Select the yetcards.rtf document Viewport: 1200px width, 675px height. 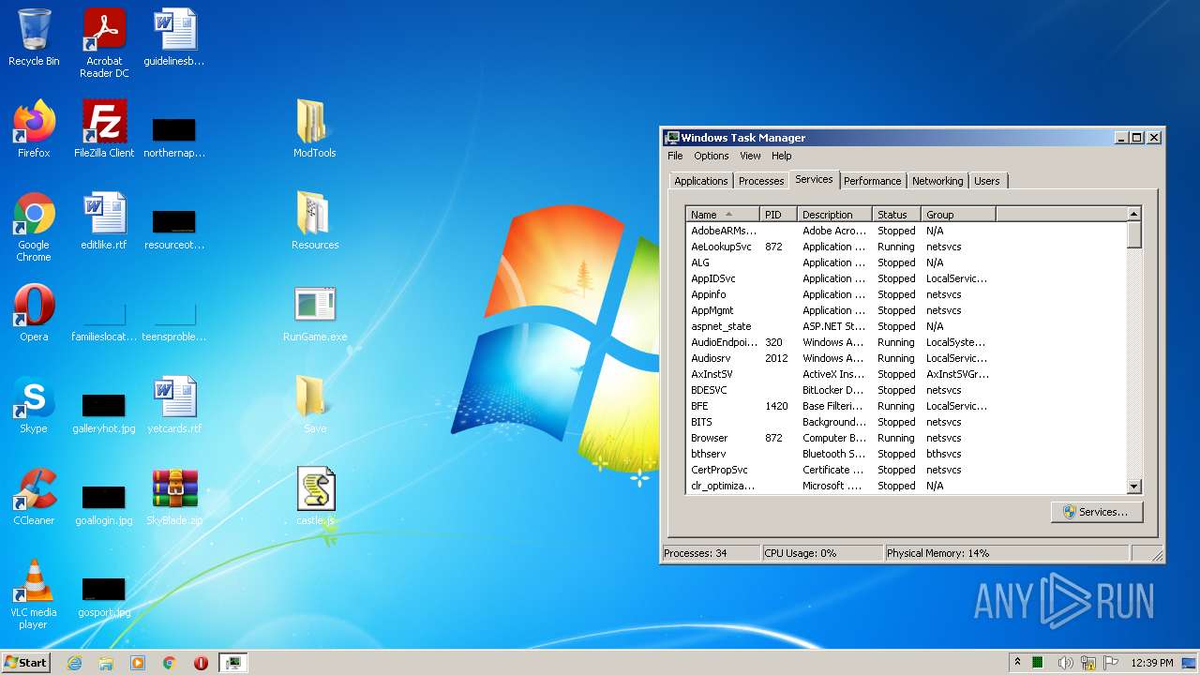tap(174, 405)
